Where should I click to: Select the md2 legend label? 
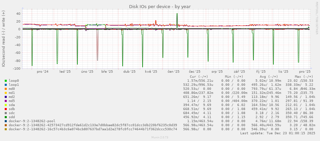pos(12,97)
